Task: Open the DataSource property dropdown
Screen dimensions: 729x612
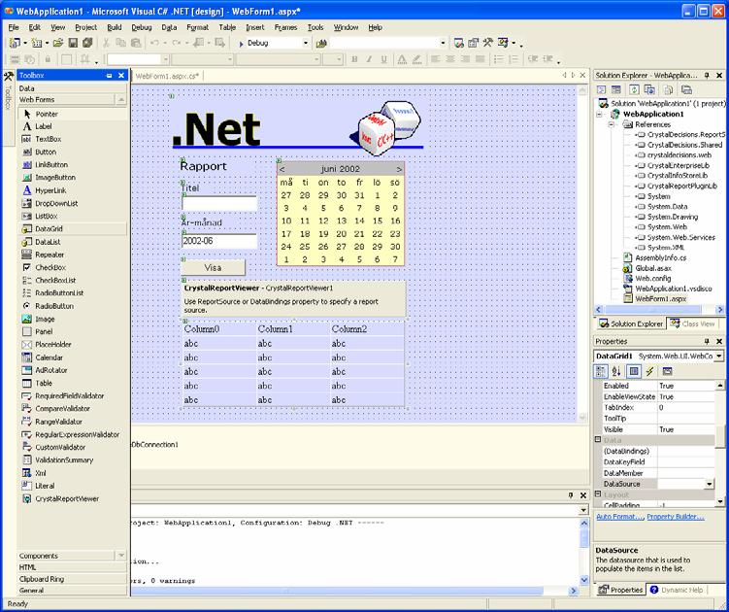Action: click(709, 484)
